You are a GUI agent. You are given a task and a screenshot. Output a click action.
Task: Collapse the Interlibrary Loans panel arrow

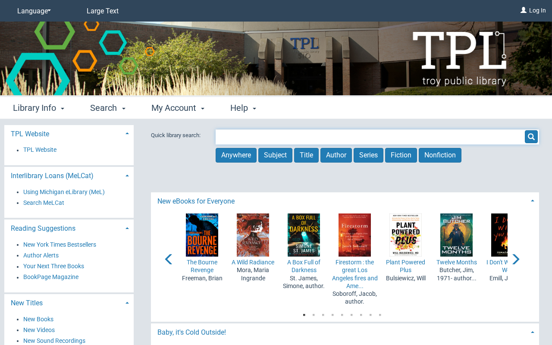[x=127, y=176]
